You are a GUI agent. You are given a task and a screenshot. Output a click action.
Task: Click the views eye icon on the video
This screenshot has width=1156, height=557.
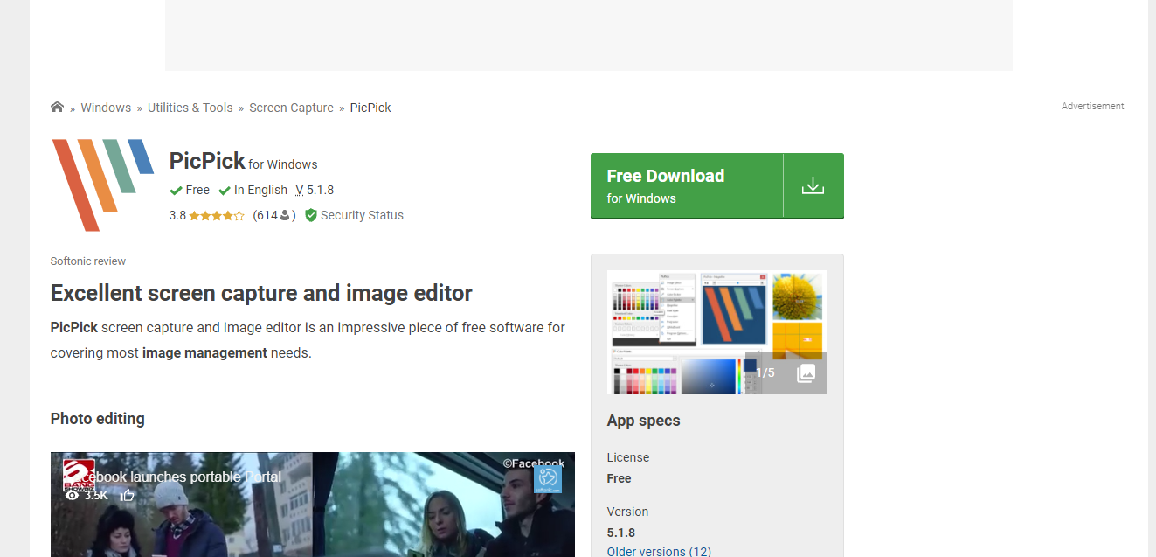[x=73, y=495]
